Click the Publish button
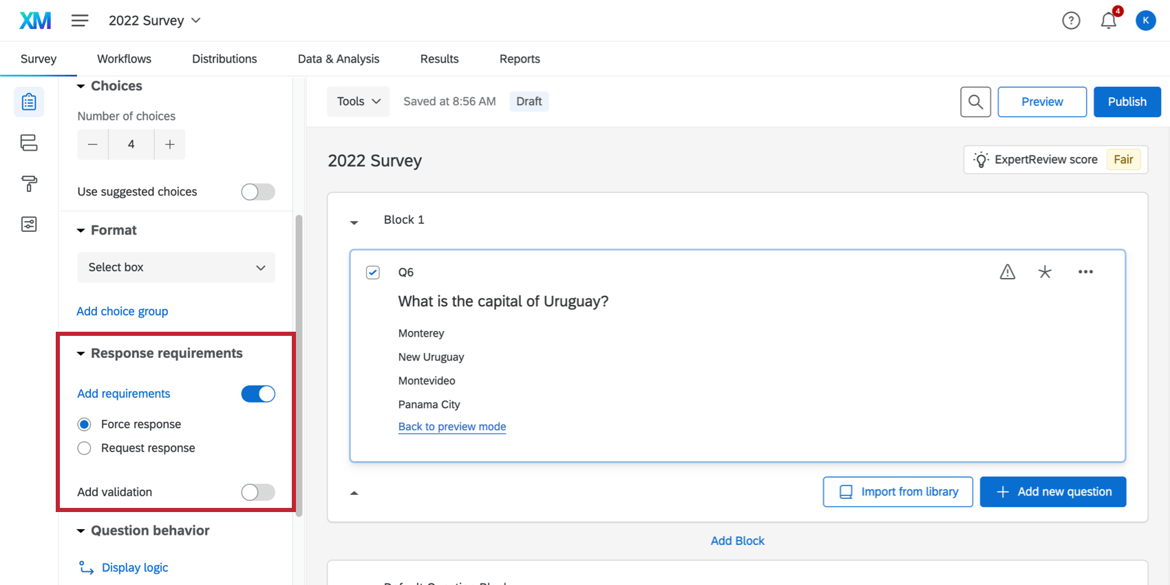The image size is (1170, 585). coord(1127,102)
